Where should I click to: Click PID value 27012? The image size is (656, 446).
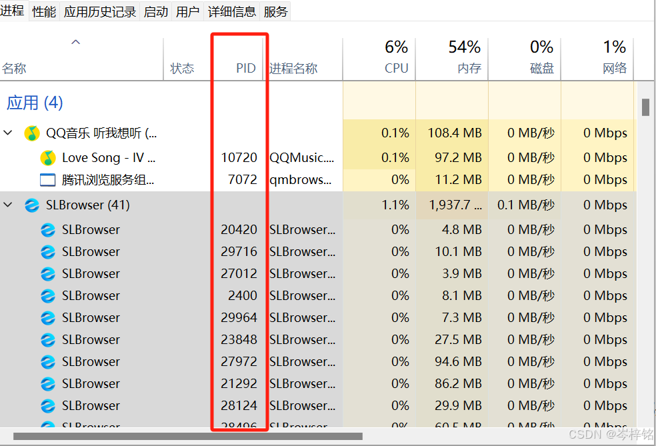[x=239, y=273]
